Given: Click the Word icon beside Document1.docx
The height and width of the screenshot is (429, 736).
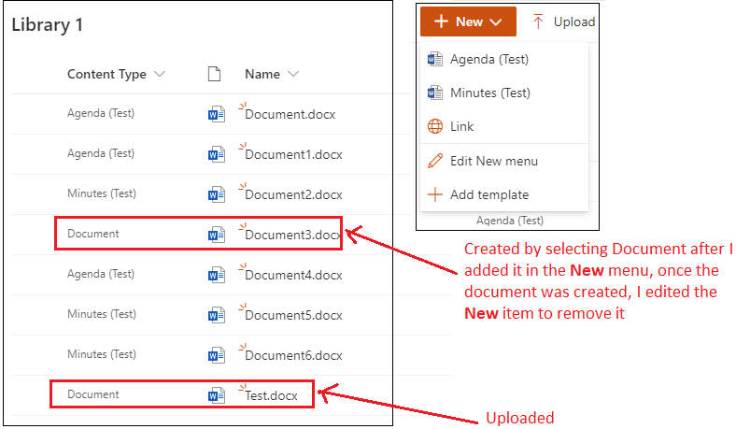Looking at the screenshot, I should [x=217, y=154].
